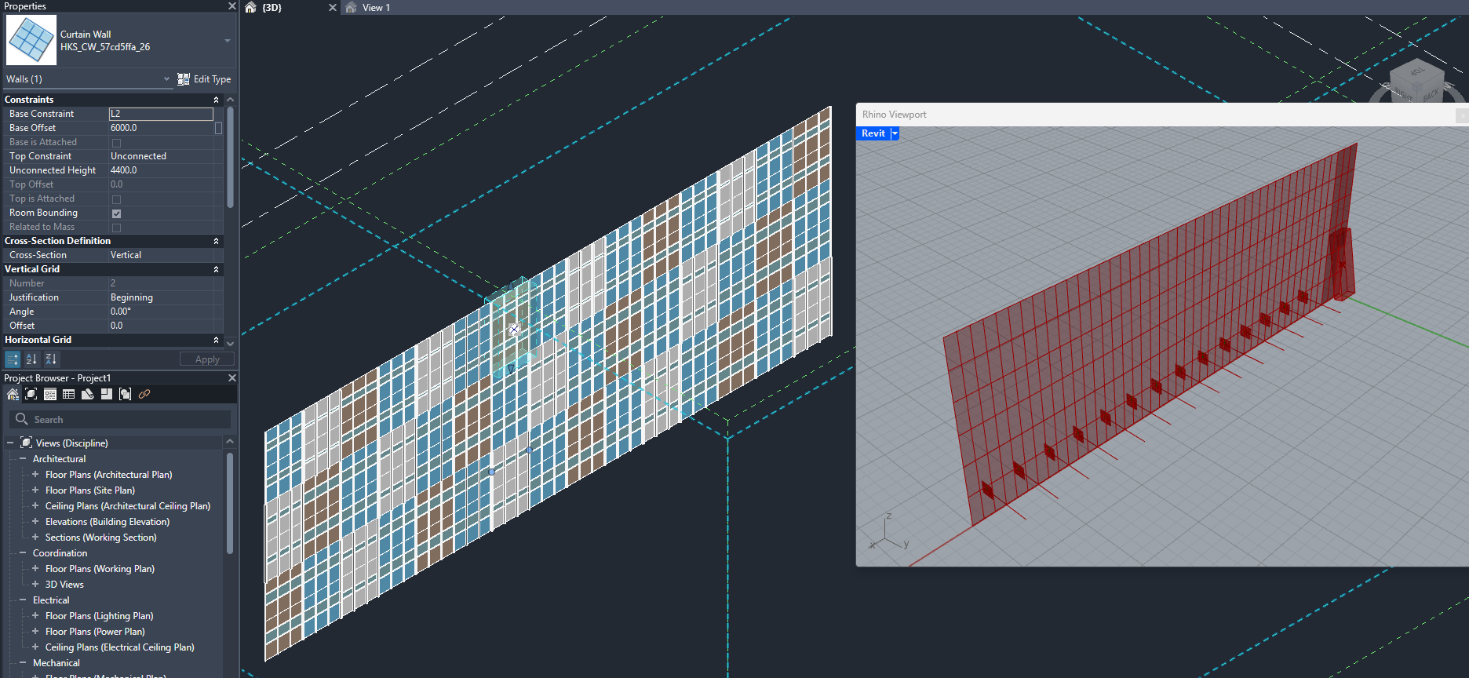Collapse the Vertical Grid section

[x=216, y=269]
